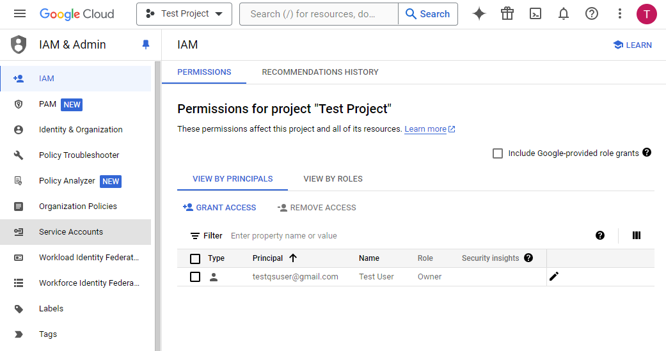Open the help question mark menu
This screenshot has height=351, width=666.
pyautogui.click(x=592, y=14)
